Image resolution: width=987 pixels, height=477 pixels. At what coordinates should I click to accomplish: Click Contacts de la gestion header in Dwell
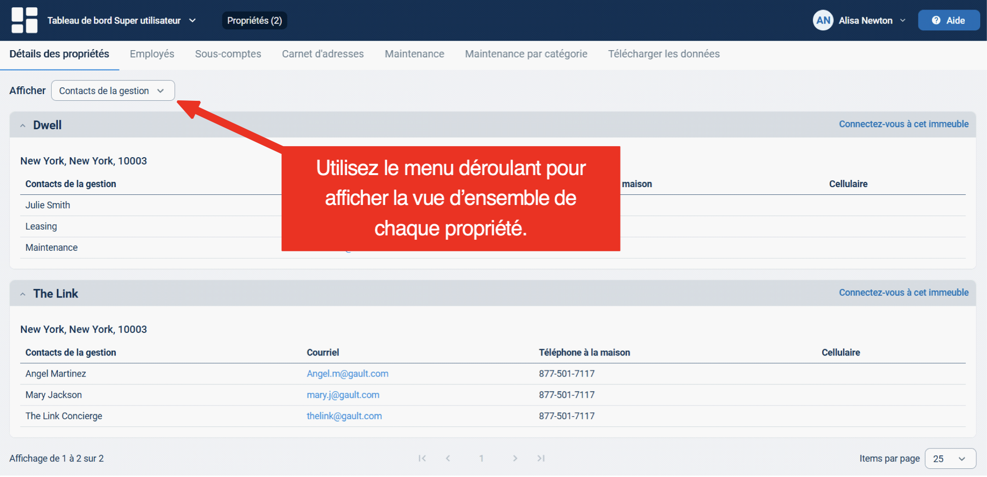pyautogui.click(x=70, y=184)
